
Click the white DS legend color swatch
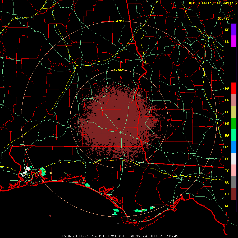point(234,159)
